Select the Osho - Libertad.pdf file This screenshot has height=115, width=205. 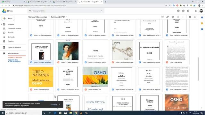177,52
